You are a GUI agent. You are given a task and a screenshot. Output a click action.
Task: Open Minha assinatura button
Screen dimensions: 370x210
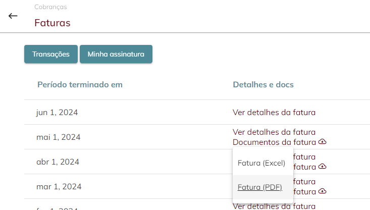116,54
